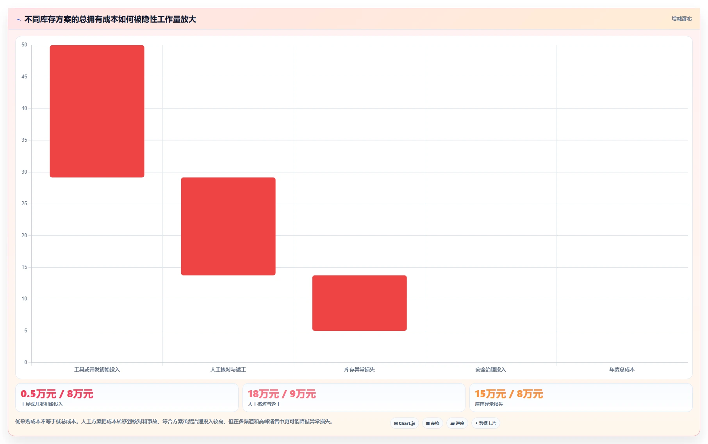Screen dimensions: 708x444
Task: Click the x-axis label 安全治理投入
Action: coord(490,369)
